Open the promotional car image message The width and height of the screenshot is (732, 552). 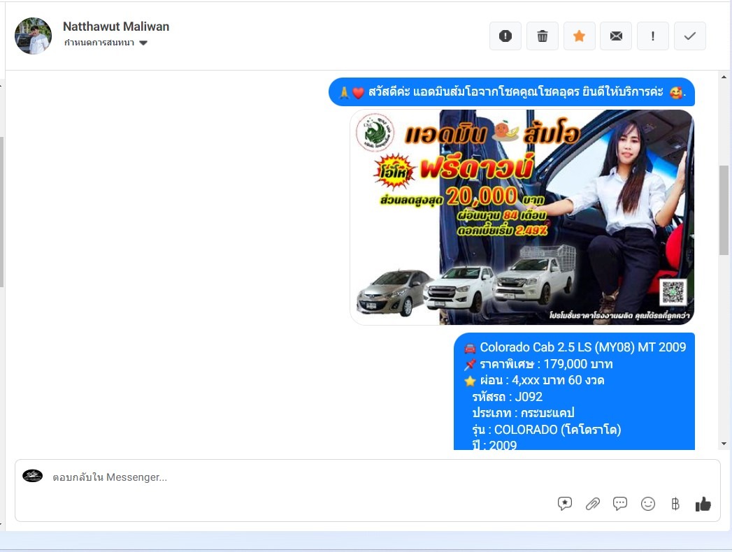click(x=522, y=217)
